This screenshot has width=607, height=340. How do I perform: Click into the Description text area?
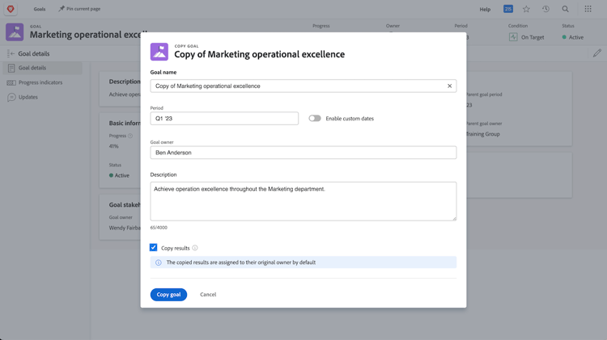(x=303, y=201)
